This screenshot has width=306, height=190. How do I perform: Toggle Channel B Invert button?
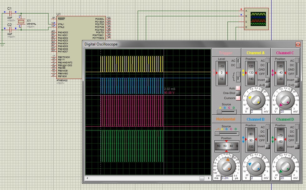click(x=268, y=146)
